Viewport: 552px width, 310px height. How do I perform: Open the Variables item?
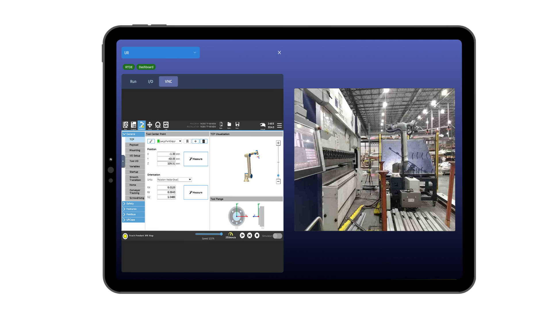(x=135, y=166)
